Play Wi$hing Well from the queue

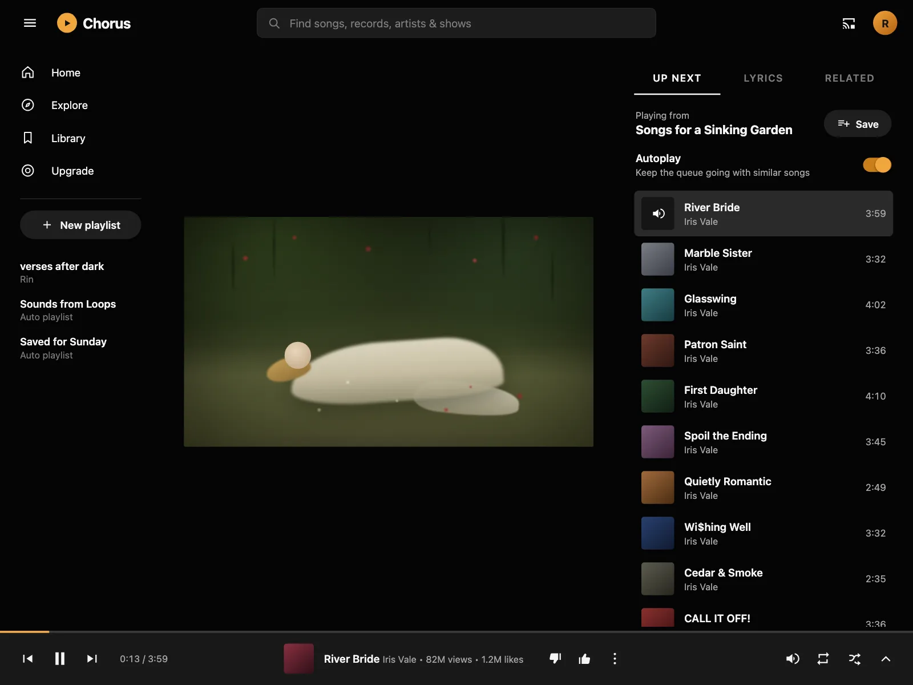pyautogui.click(x=763, y=533)
